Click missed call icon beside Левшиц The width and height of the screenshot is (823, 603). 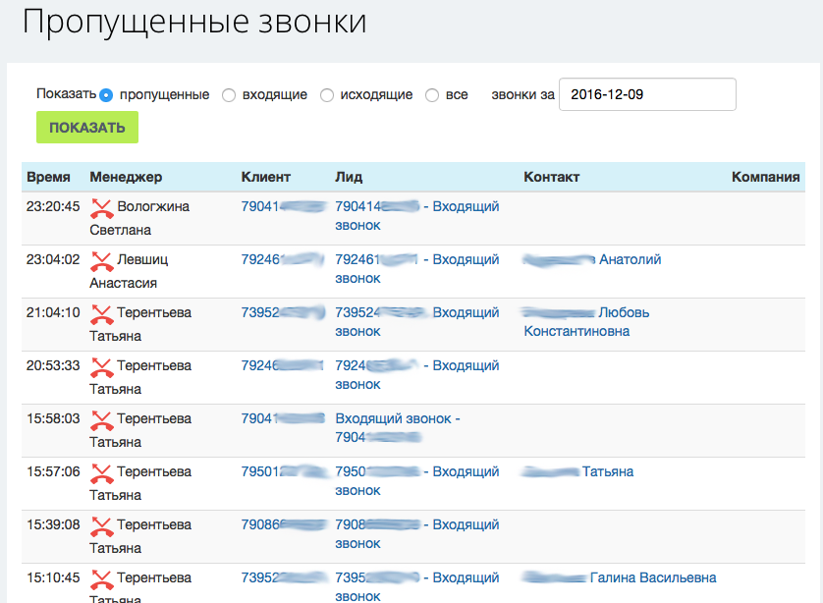pyautogui.click(x=101, y=261)
